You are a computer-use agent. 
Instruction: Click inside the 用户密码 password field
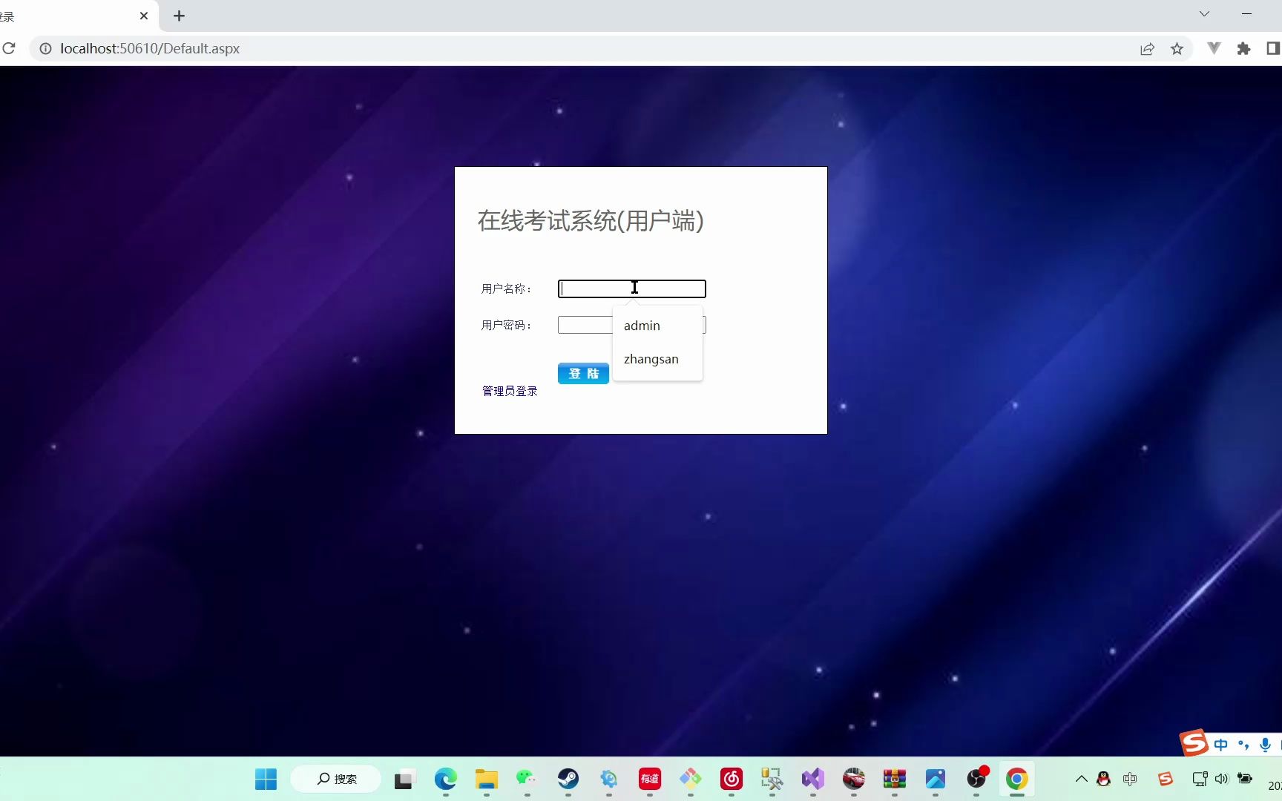[586, 324]
